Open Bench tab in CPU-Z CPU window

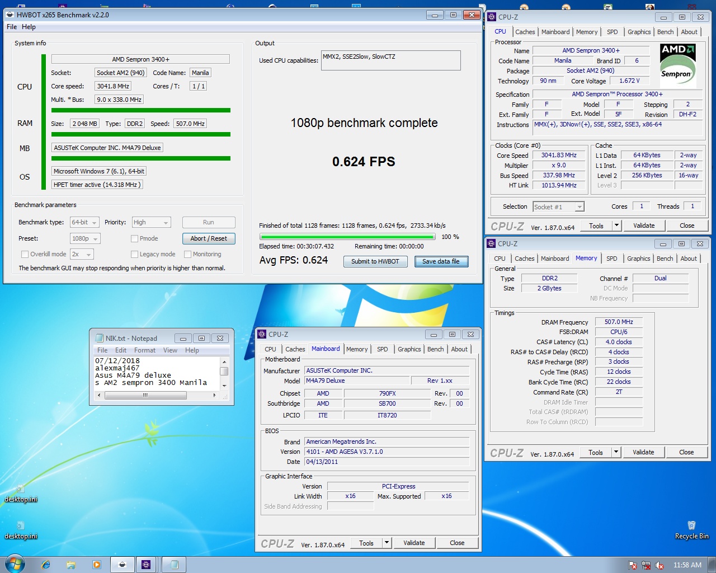(666, 32)
